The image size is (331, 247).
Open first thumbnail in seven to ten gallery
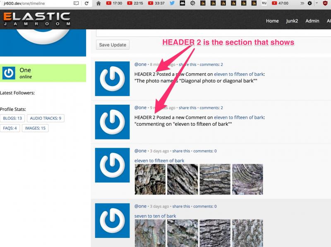[x=150, y=233]
